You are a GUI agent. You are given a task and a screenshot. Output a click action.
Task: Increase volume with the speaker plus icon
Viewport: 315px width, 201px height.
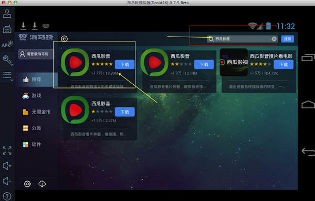pyautogui.click(x=7, y=166)
